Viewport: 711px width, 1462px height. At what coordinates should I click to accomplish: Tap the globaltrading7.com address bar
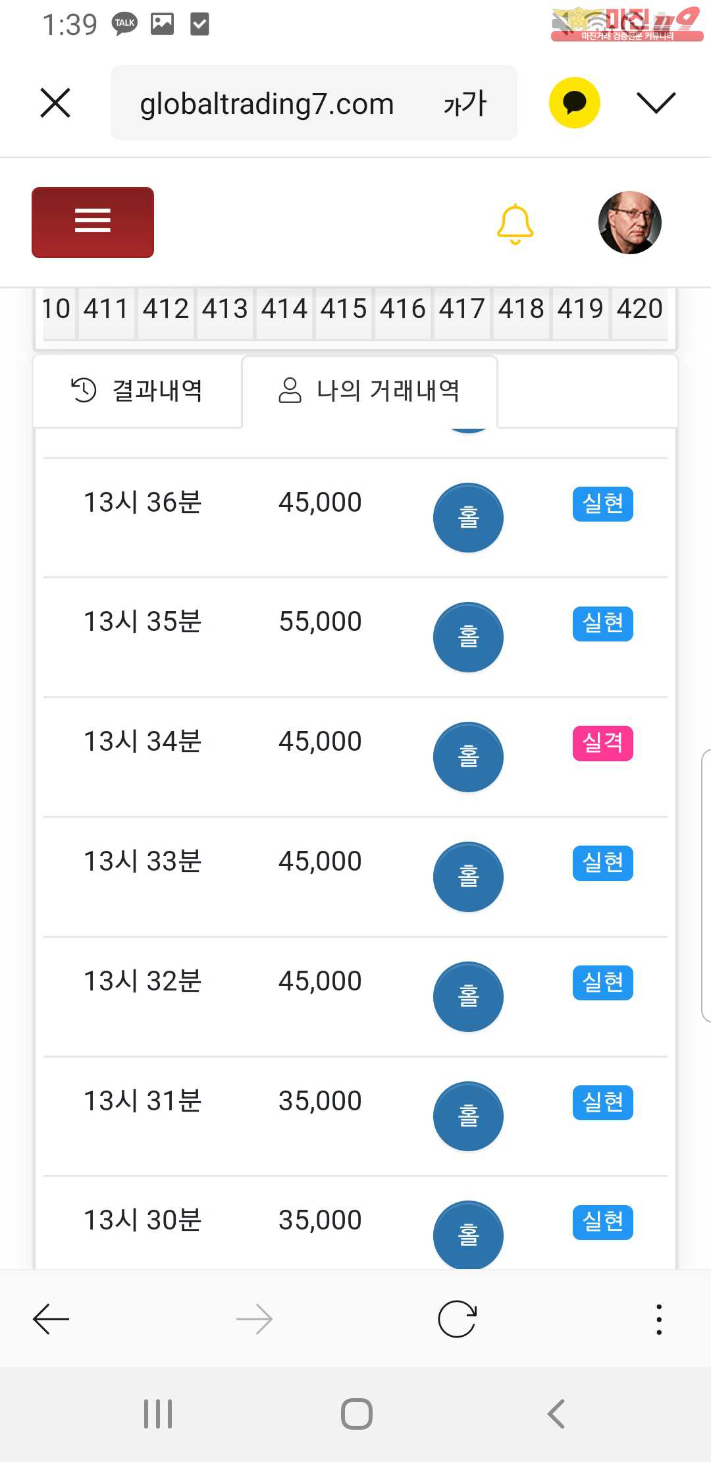[267, 103]
